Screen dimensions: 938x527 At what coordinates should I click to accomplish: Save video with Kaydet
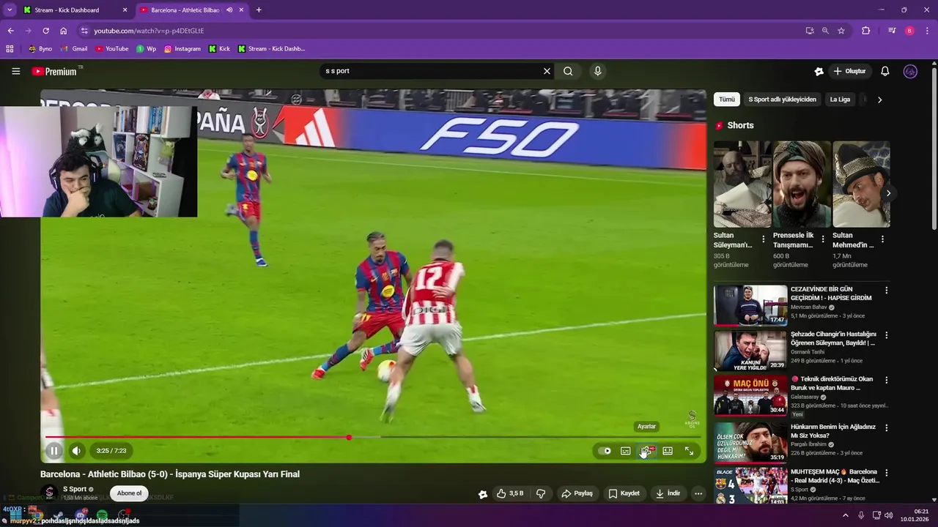[624, 493]
